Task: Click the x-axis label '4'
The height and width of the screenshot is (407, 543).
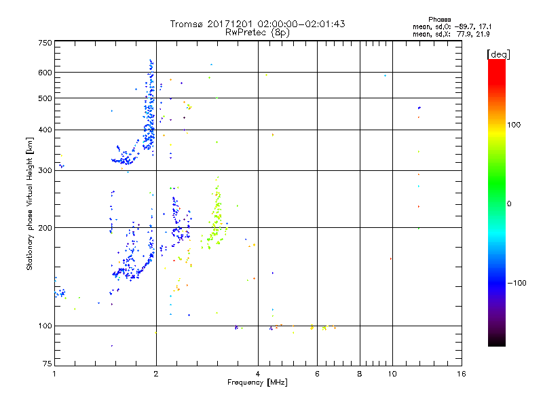Action: point(258,374)
